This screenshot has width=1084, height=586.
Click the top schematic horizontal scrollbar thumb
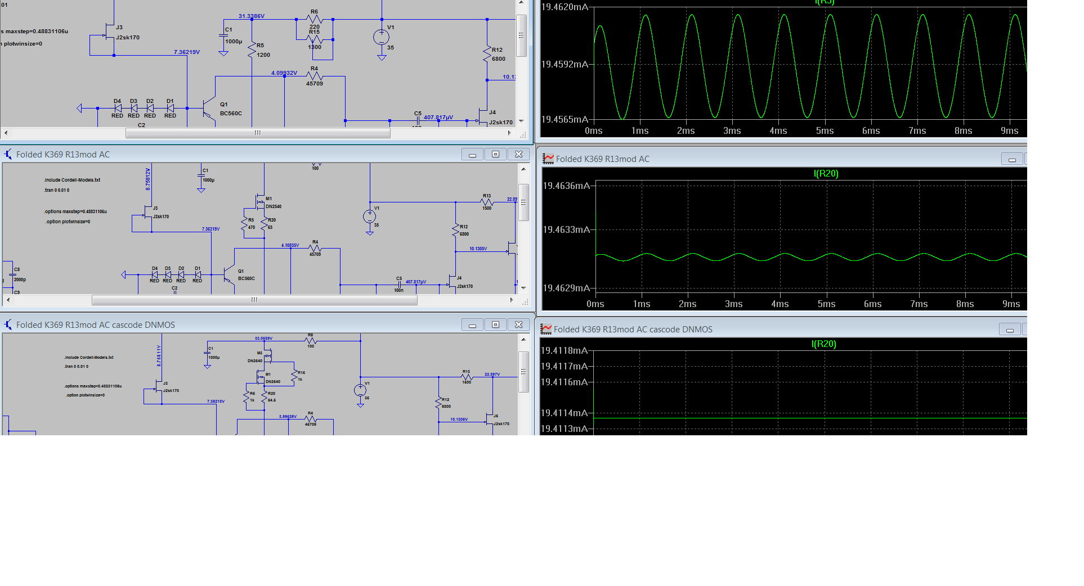point(258,133)
